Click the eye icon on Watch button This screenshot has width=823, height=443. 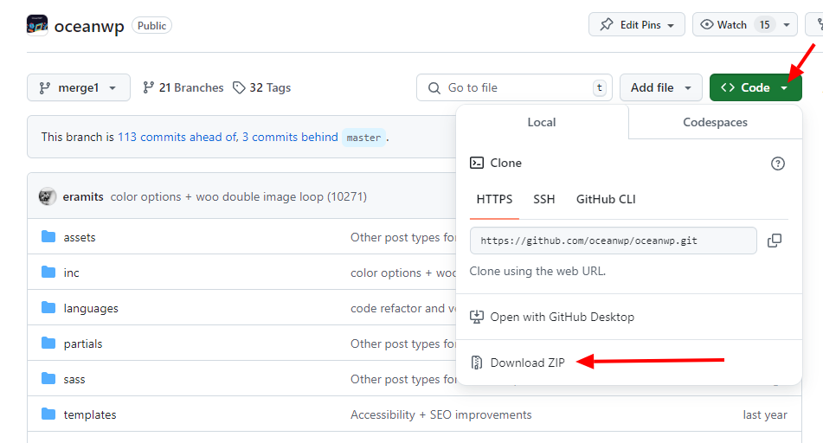click(x=707, y=25)
